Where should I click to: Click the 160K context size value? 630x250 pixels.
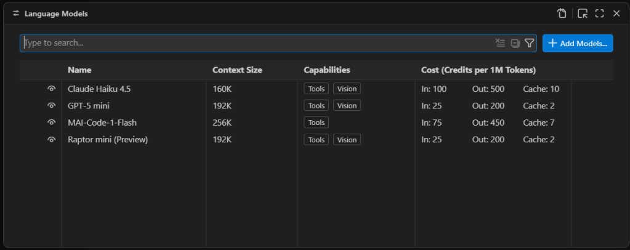[222, 89]
